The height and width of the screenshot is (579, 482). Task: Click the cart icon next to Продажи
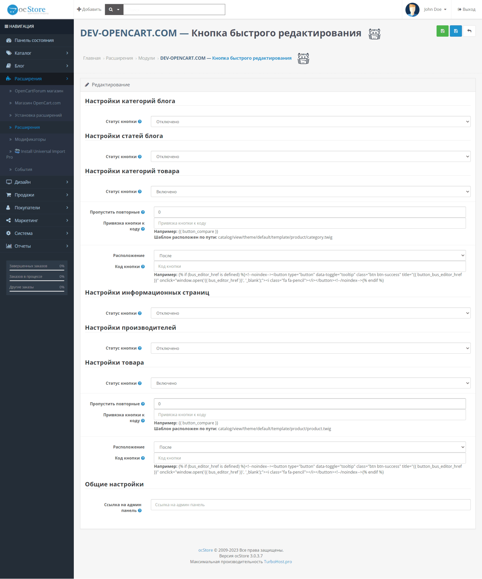[9, 195]
